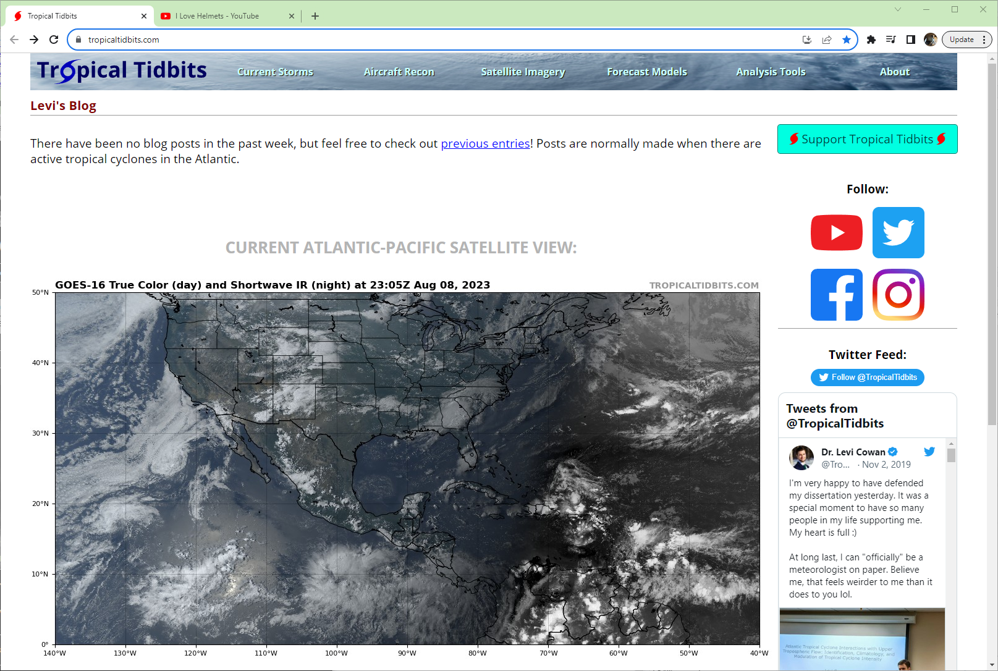Go forward with browser forward arrow
This screenshot has height=671, width=998.
34,40
